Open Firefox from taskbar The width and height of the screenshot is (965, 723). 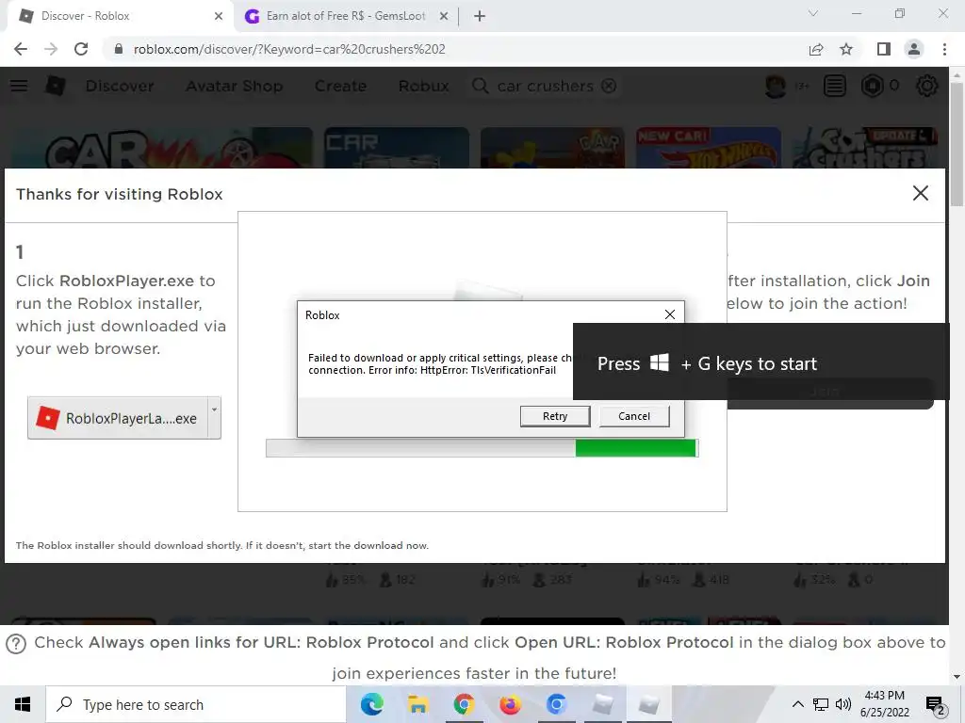click(510, 704)
